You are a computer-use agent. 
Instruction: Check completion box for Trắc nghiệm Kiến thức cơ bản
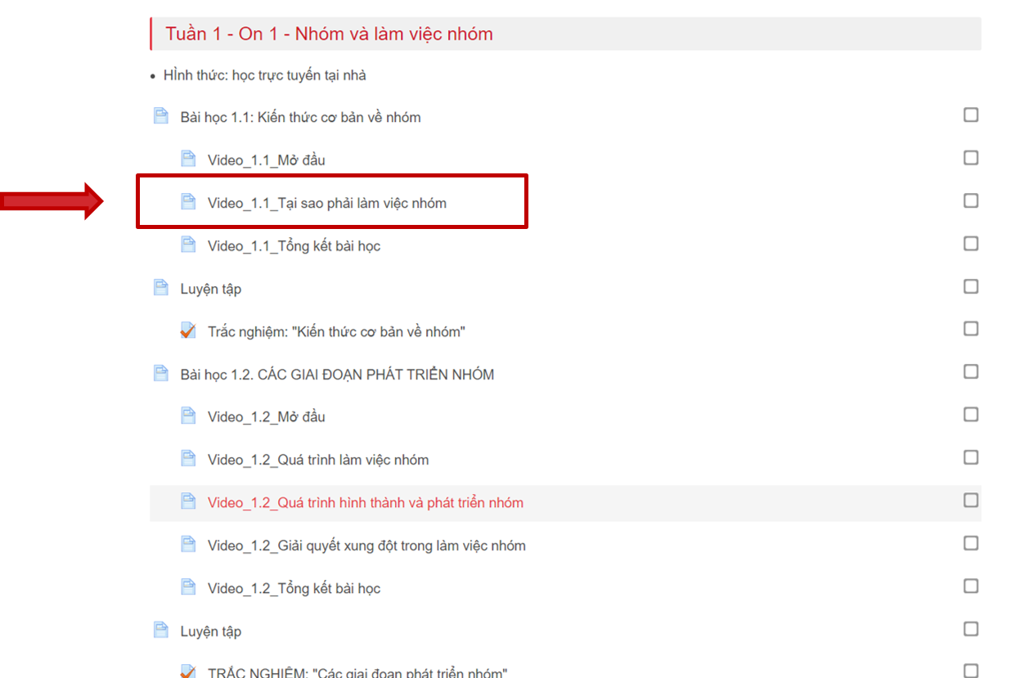coord(970,329)
